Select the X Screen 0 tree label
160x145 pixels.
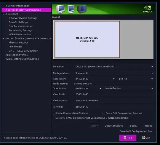pyautogui.click(x=12, y=14)
